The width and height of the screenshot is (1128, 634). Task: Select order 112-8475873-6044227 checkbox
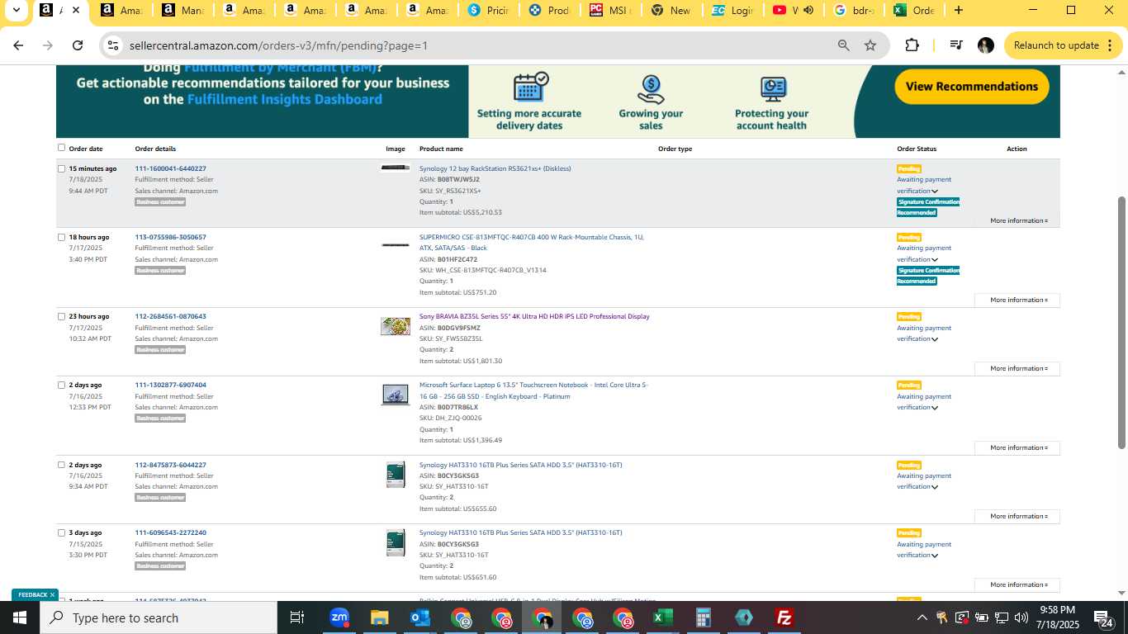coord(61,465)
